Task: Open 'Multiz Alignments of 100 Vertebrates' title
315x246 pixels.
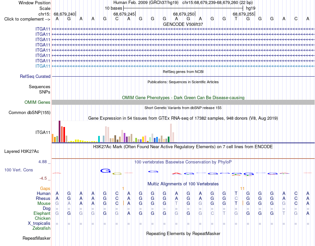Action: (x=183, y=184)
